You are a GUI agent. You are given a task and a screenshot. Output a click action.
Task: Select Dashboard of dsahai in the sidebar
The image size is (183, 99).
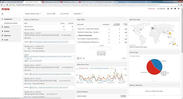point(11,23)
